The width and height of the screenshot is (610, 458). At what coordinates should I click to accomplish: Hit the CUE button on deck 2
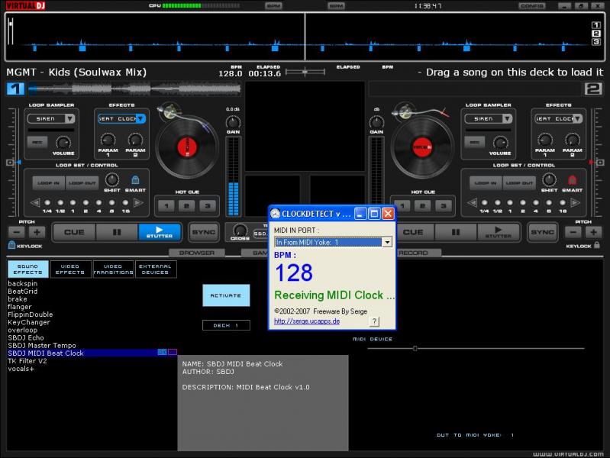pyautogui.click(x=413, y=232)
